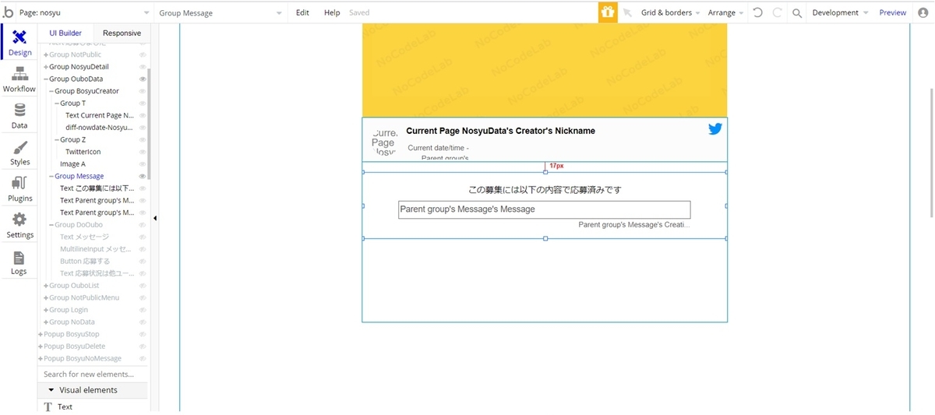
Task: Open the Grid & borders dropdown
Action: [670, 12]
